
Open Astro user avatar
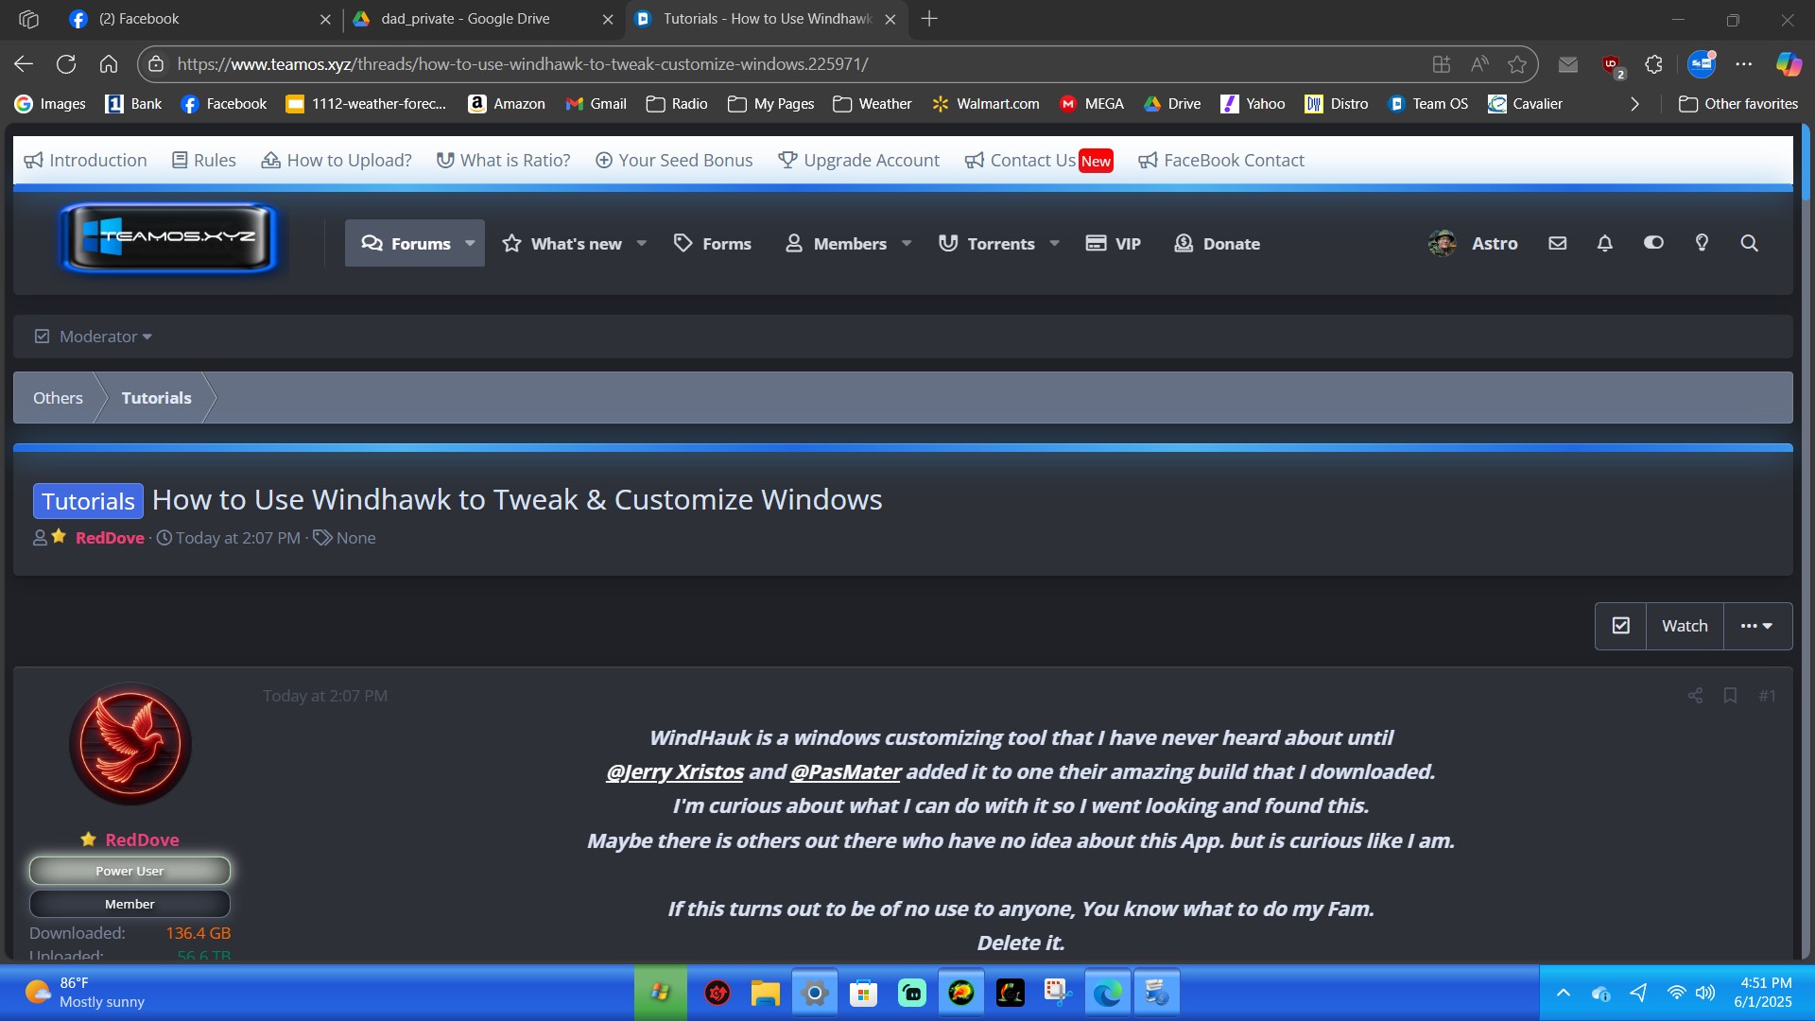[x=1443, y=243]
